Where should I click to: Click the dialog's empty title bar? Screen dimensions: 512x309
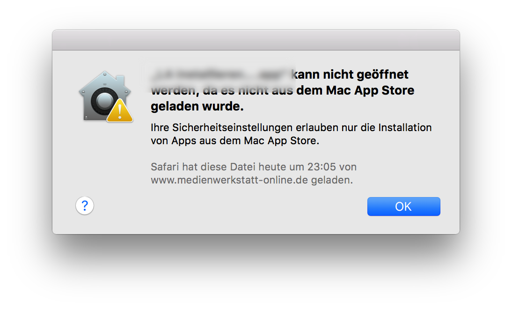point(256,40)
